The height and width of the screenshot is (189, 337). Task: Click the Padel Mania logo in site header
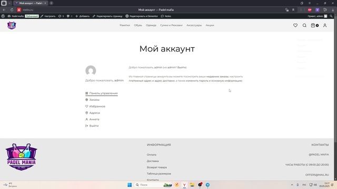point(12,25)
